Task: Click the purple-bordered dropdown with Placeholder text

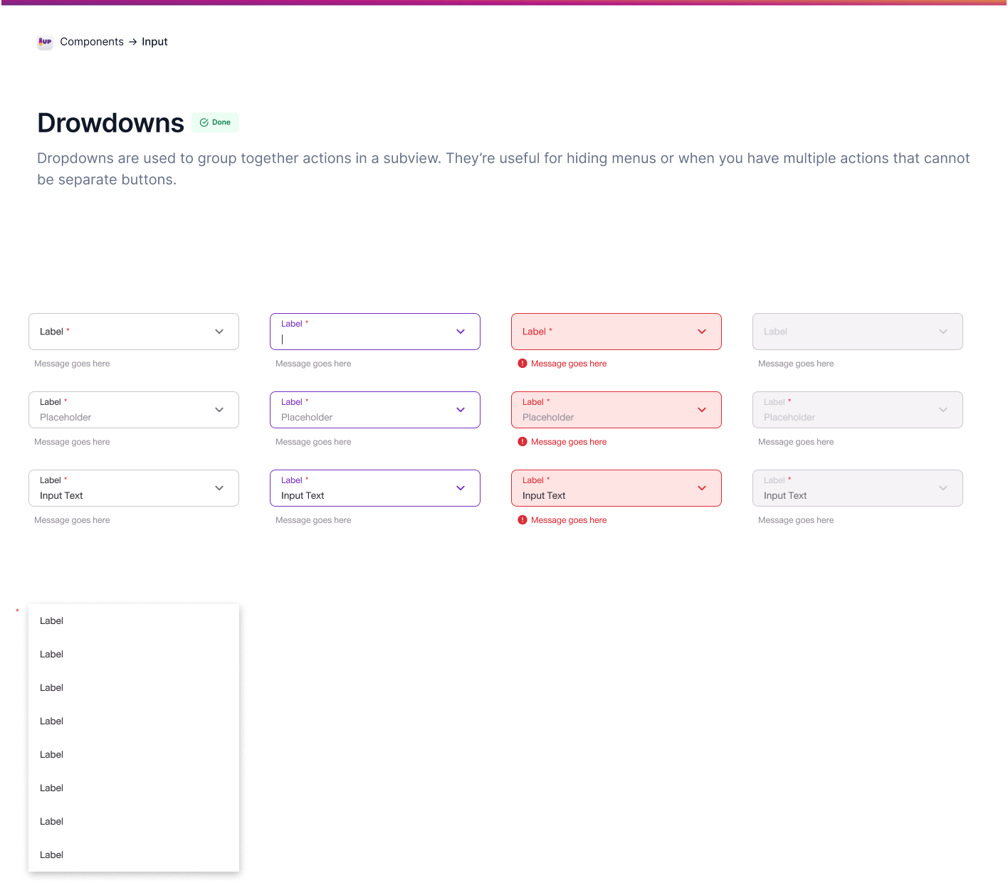Action: 374,410
